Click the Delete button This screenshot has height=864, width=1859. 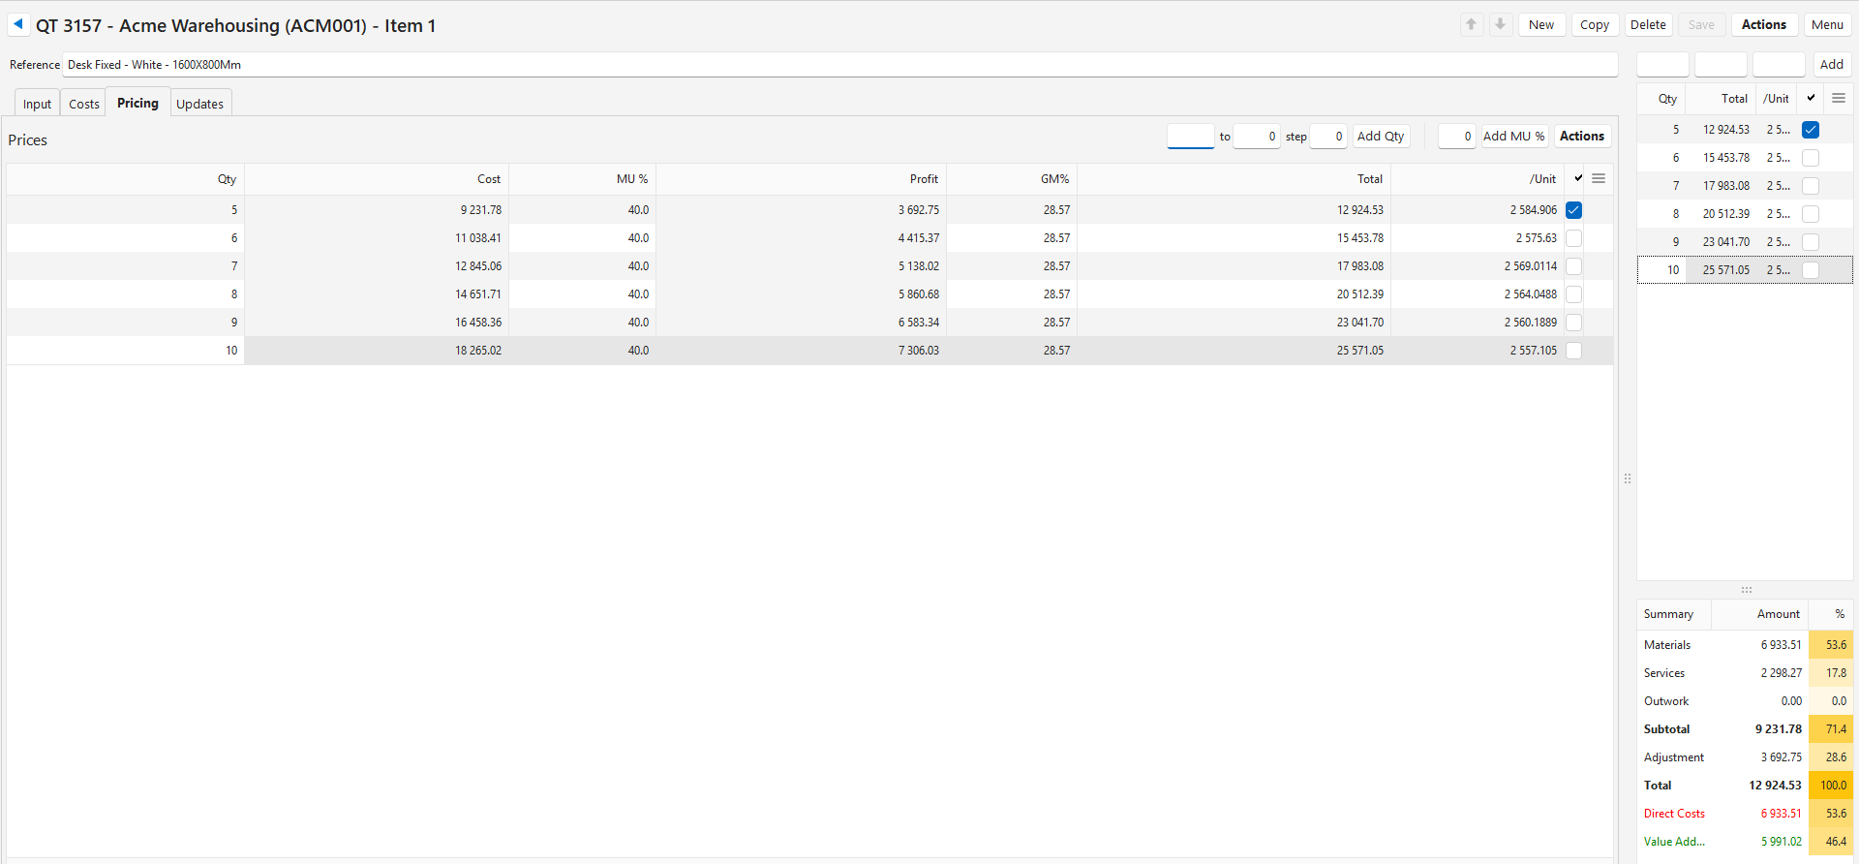1648,25
